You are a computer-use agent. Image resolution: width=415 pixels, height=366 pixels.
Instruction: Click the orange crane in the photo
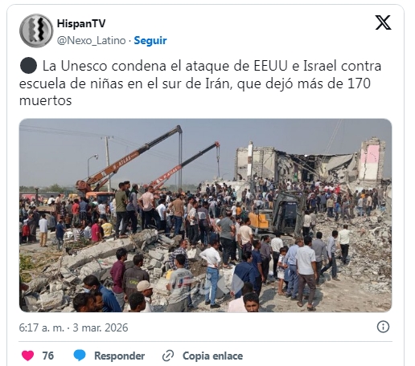click(129, 161)
